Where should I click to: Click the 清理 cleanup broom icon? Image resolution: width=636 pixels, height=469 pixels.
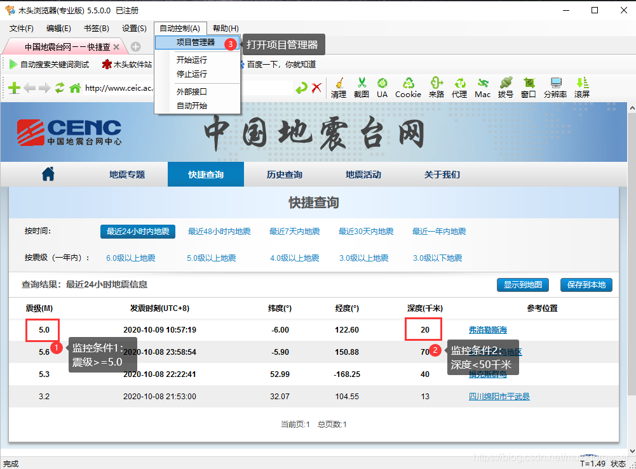coord(338,88)
